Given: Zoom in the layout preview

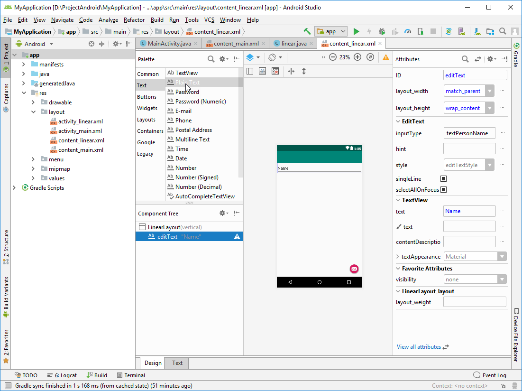Looking at the screenshot, I should click(357, 57).
